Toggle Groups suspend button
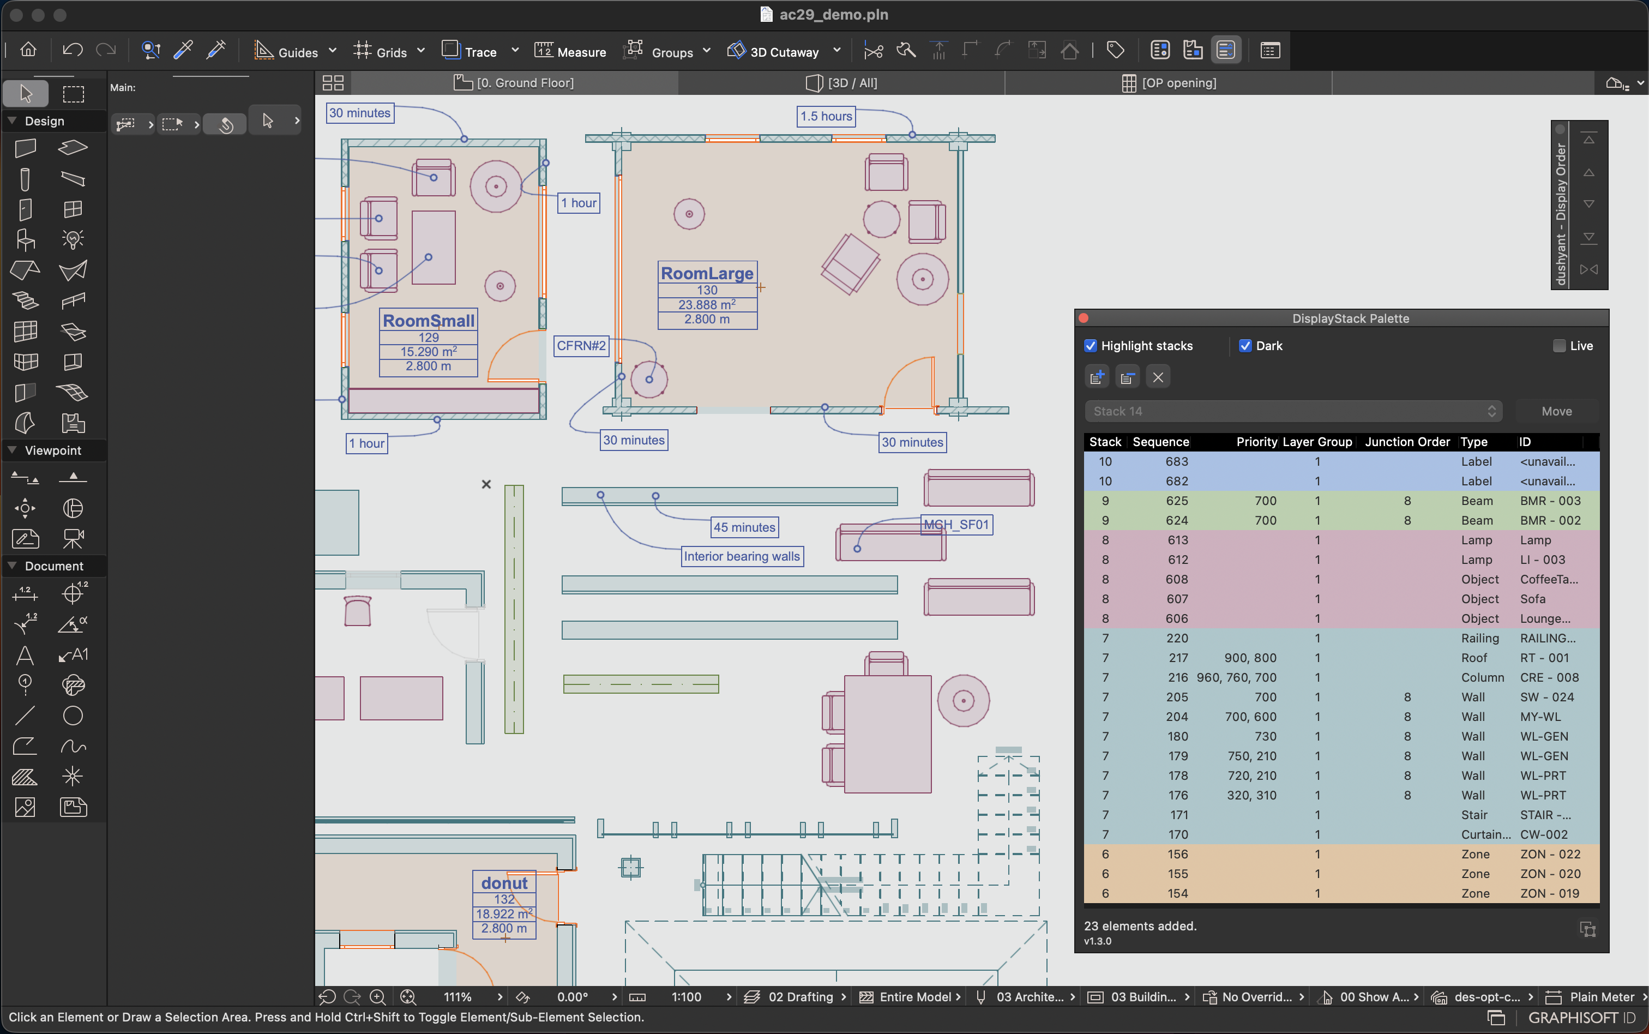 [x=659, y=51]
